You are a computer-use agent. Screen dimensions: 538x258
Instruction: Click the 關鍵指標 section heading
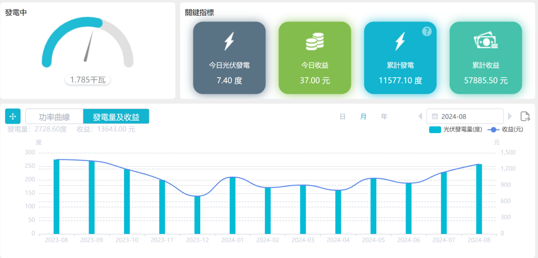pyautogui.click(x=200, y=13)
